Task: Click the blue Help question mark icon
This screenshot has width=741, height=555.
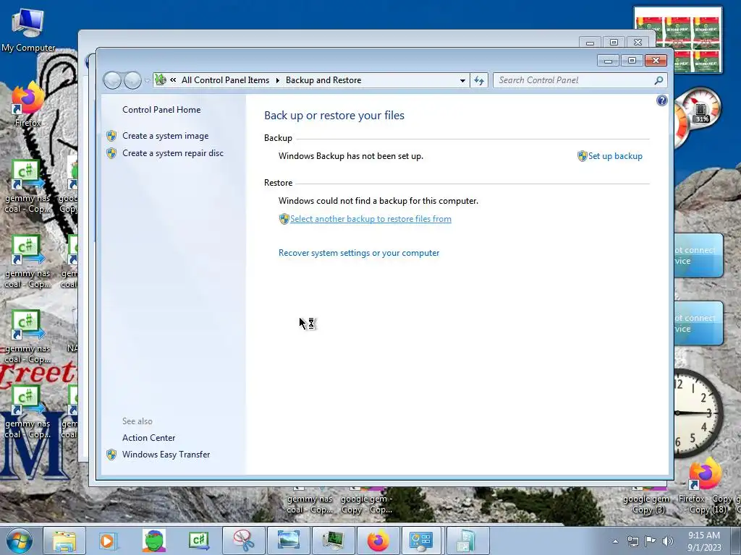Action: [662, 100]
